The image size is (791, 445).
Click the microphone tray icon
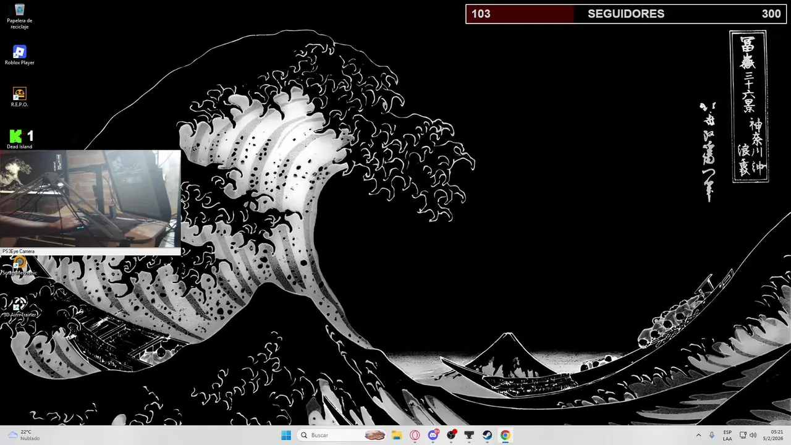pos(712,435)
